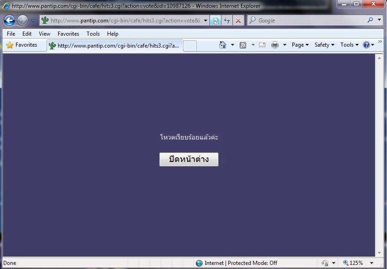Viewport: 387px width, 269px height.
Task: Close the Internet Explorer window
Action: coord(373,4)
